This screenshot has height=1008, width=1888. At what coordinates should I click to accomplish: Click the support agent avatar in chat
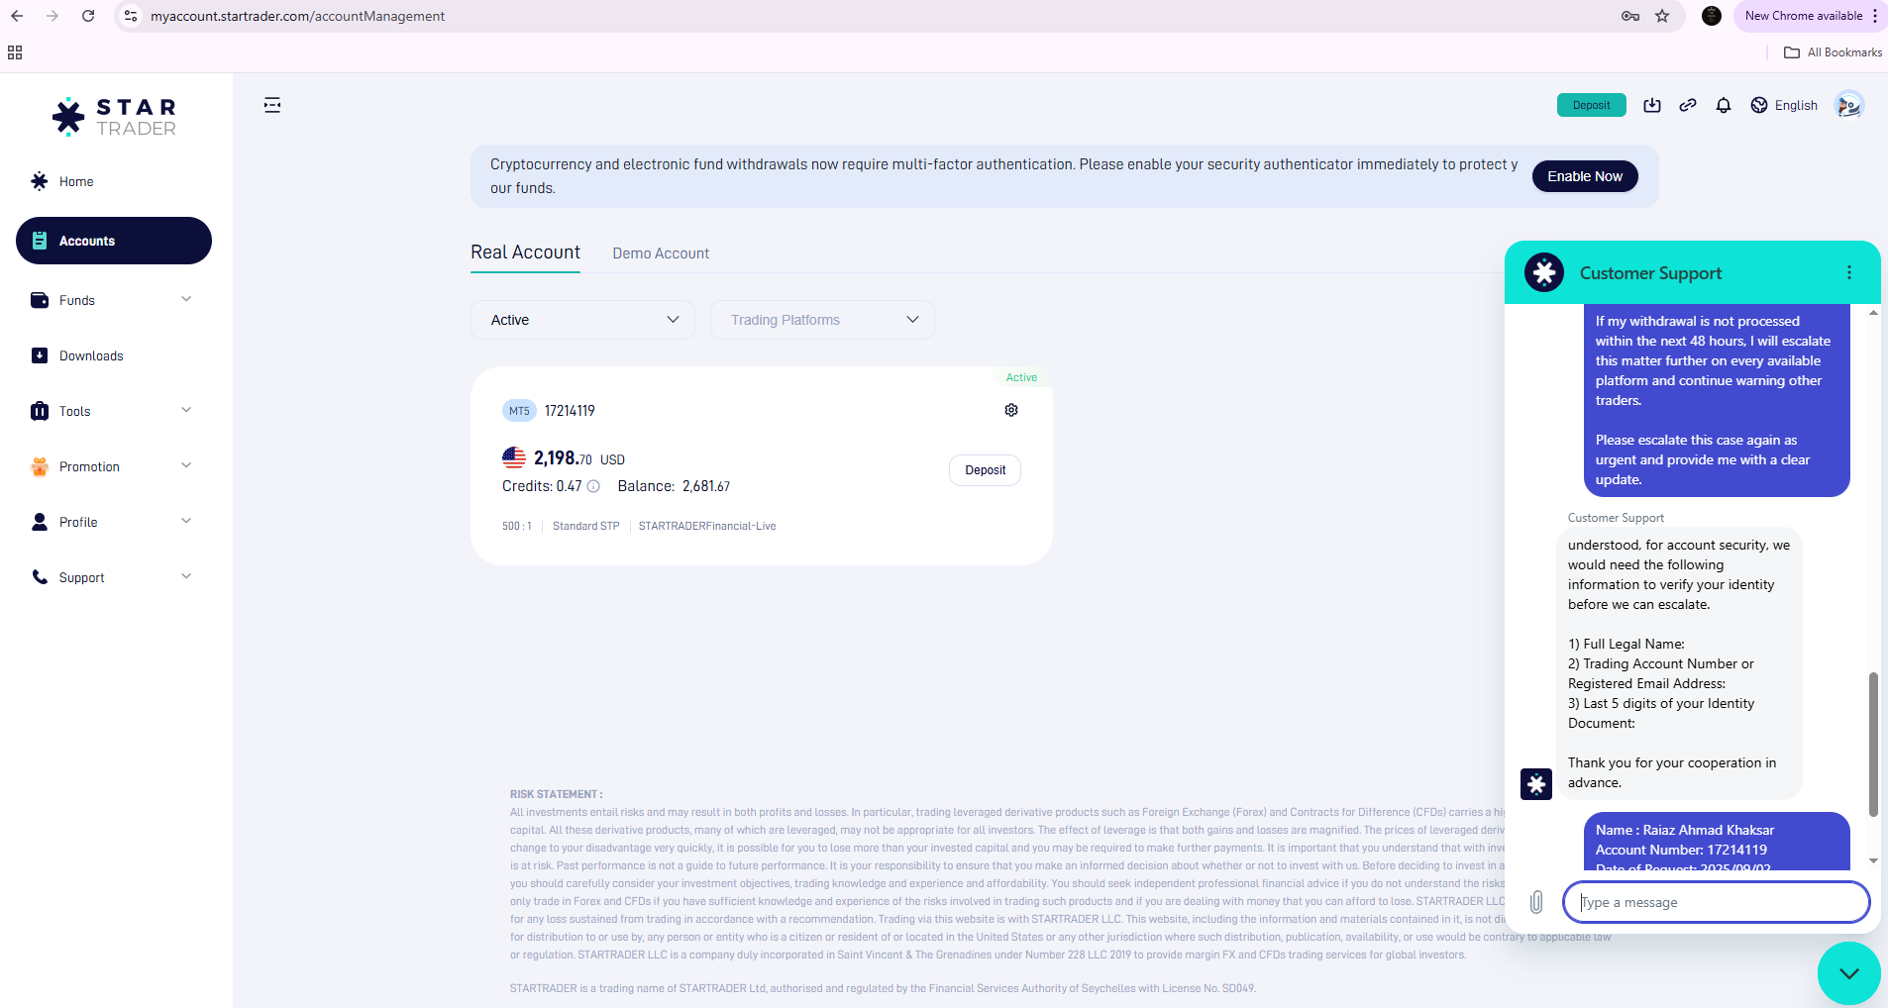coord(1536,784)
